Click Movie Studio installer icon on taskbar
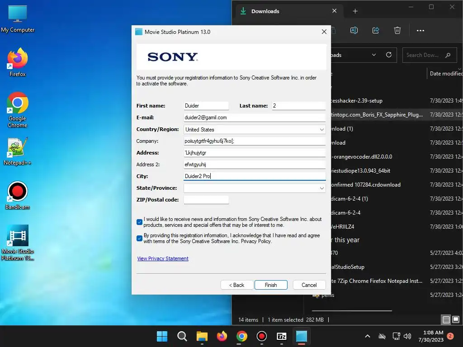The width and height of the screenshot is (463, 347). point(302,336)
